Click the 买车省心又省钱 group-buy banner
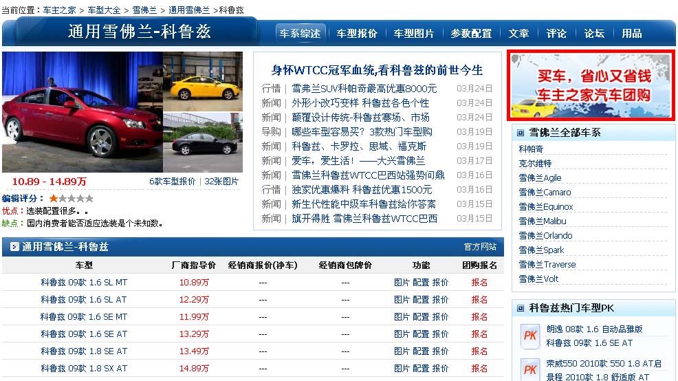The image size is (678, 381). [x=591, y=85]
